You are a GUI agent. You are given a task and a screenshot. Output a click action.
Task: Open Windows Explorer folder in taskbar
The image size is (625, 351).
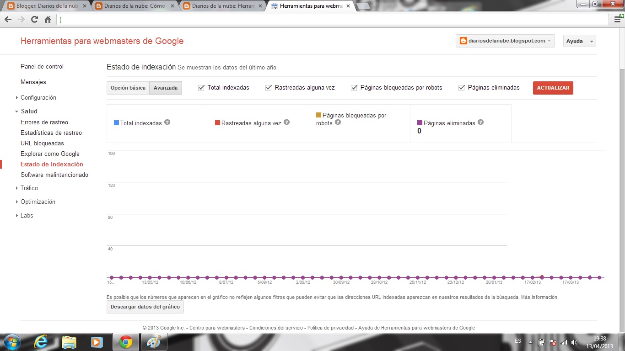(69, 342)
